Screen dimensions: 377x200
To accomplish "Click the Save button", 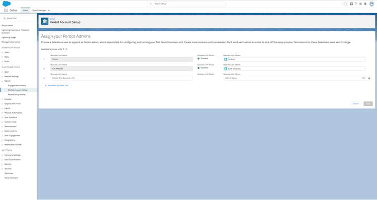I will pos(368,104).
